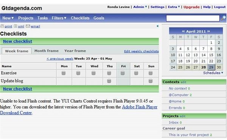Click the Career goal heading
Screen dimensions: 227x140
coord(174,128)
